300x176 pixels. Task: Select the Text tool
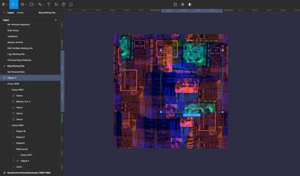point(49,4)
